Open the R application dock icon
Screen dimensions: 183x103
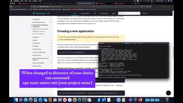(119, 100)
